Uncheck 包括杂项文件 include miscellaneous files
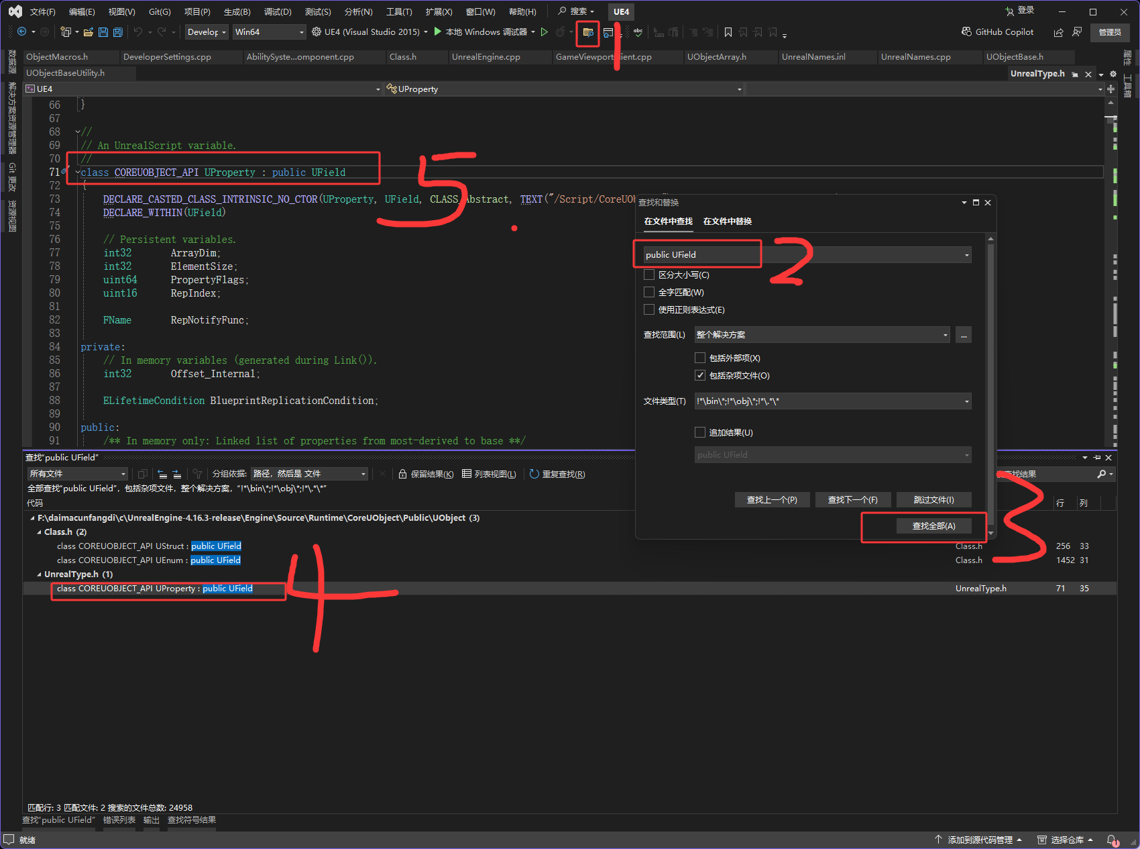 point(700,375)
